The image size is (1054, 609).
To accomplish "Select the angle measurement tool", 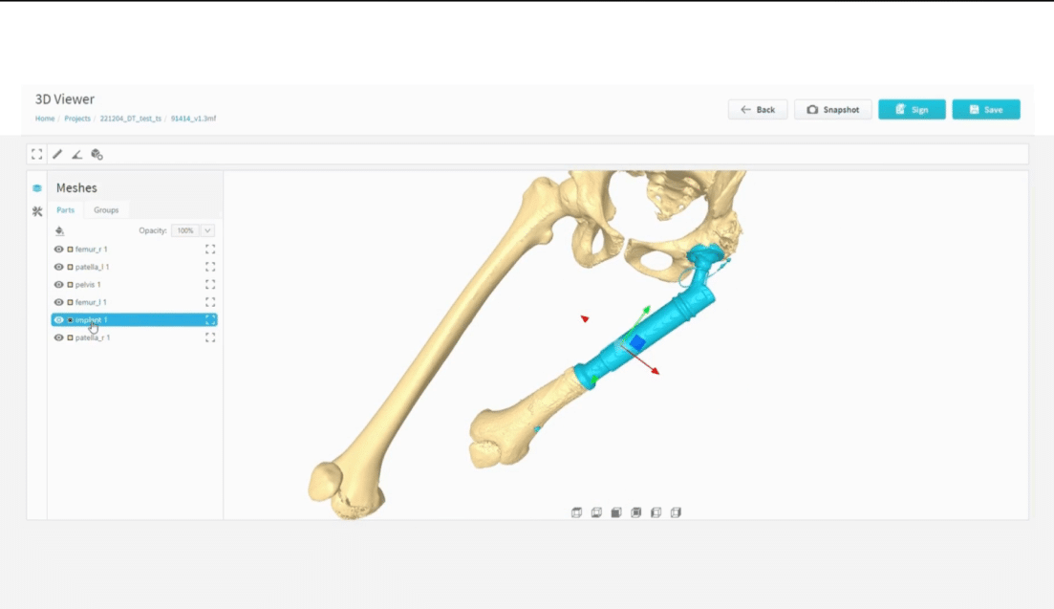I will (76, 155).
